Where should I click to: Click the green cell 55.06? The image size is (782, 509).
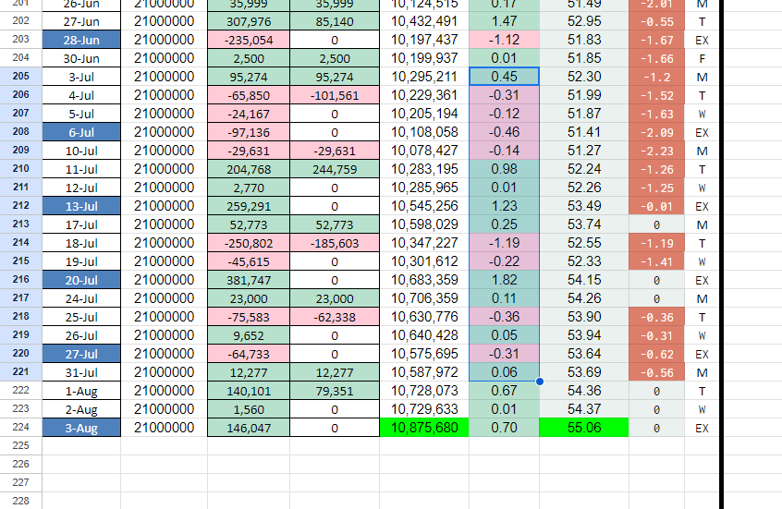[x=584, y=428]
